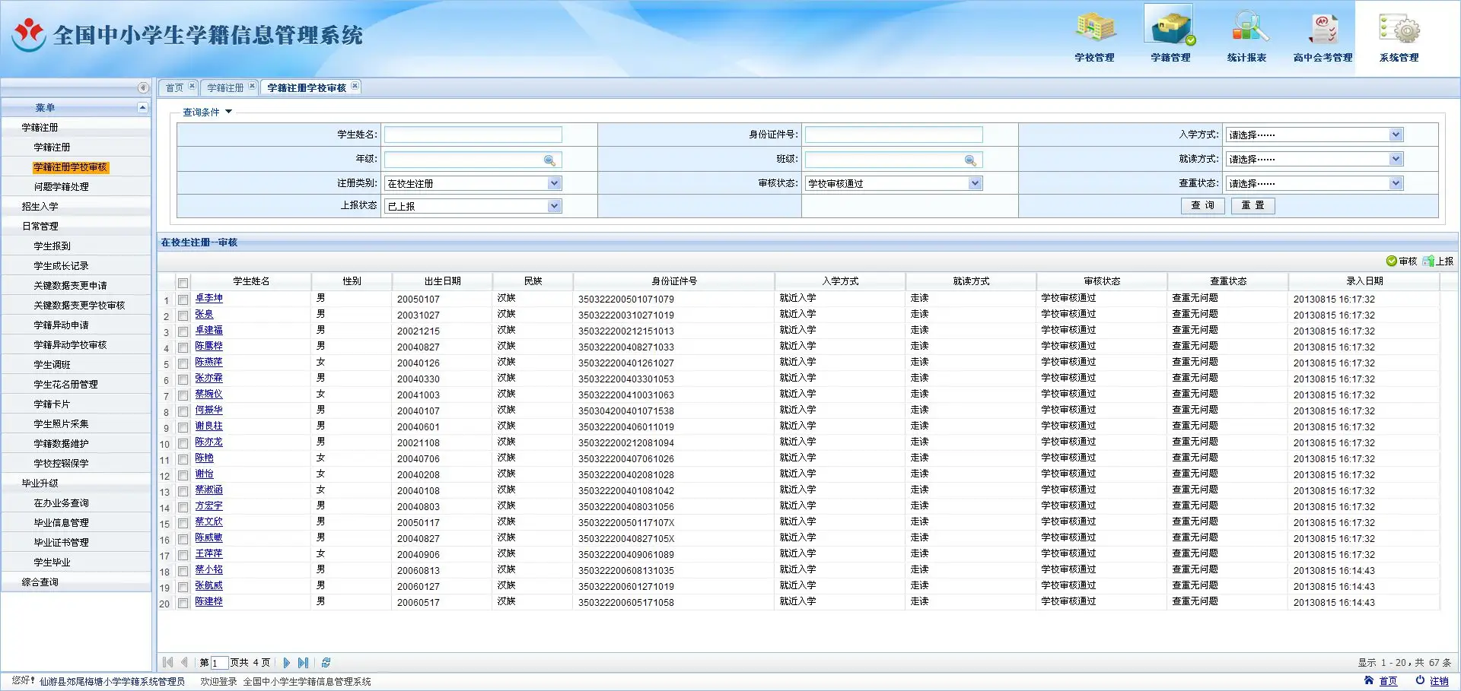1461x691 pixels.
Task: Click the 首页 home icon in footer
Action: pyautogui.click(x=1369, y=681)
